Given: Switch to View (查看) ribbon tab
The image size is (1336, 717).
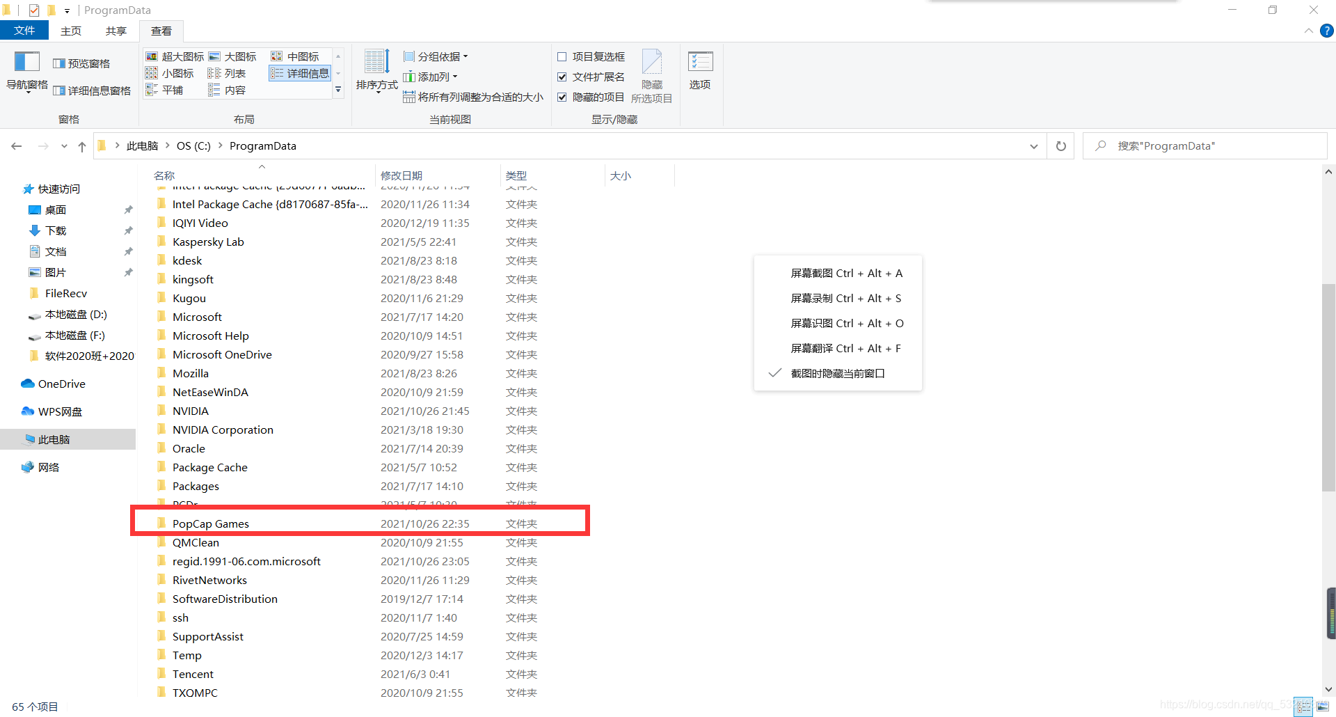Looking at the screenshot, I should coord(161,31).
